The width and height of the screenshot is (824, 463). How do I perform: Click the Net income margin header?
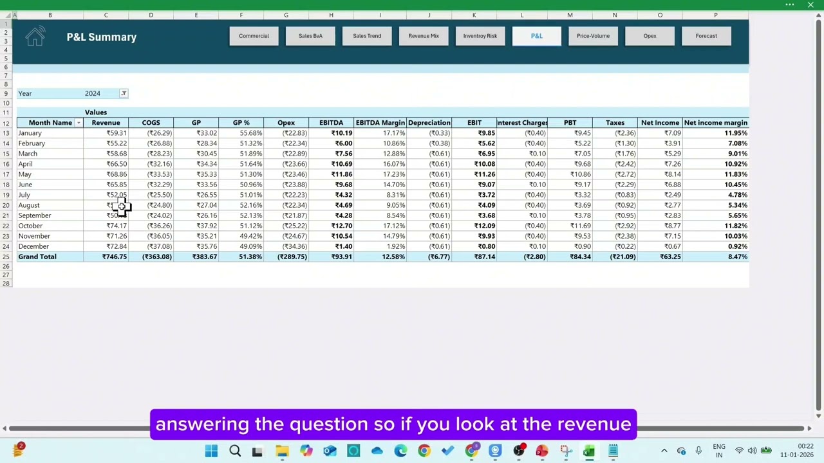(x=715, y=123)
